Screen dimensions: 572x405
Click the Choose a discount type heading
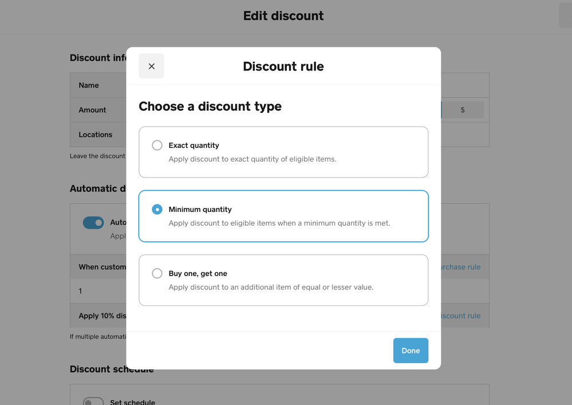click(x=210, y=107)
